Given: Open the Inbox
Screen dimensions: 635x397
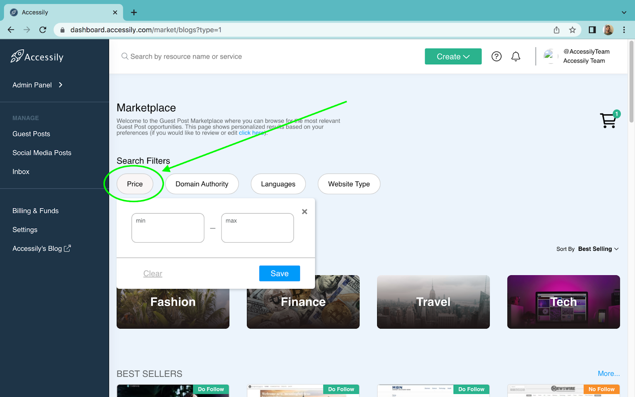Looking at the screenshot, I should pyautogui.click(x=21, y=172).
